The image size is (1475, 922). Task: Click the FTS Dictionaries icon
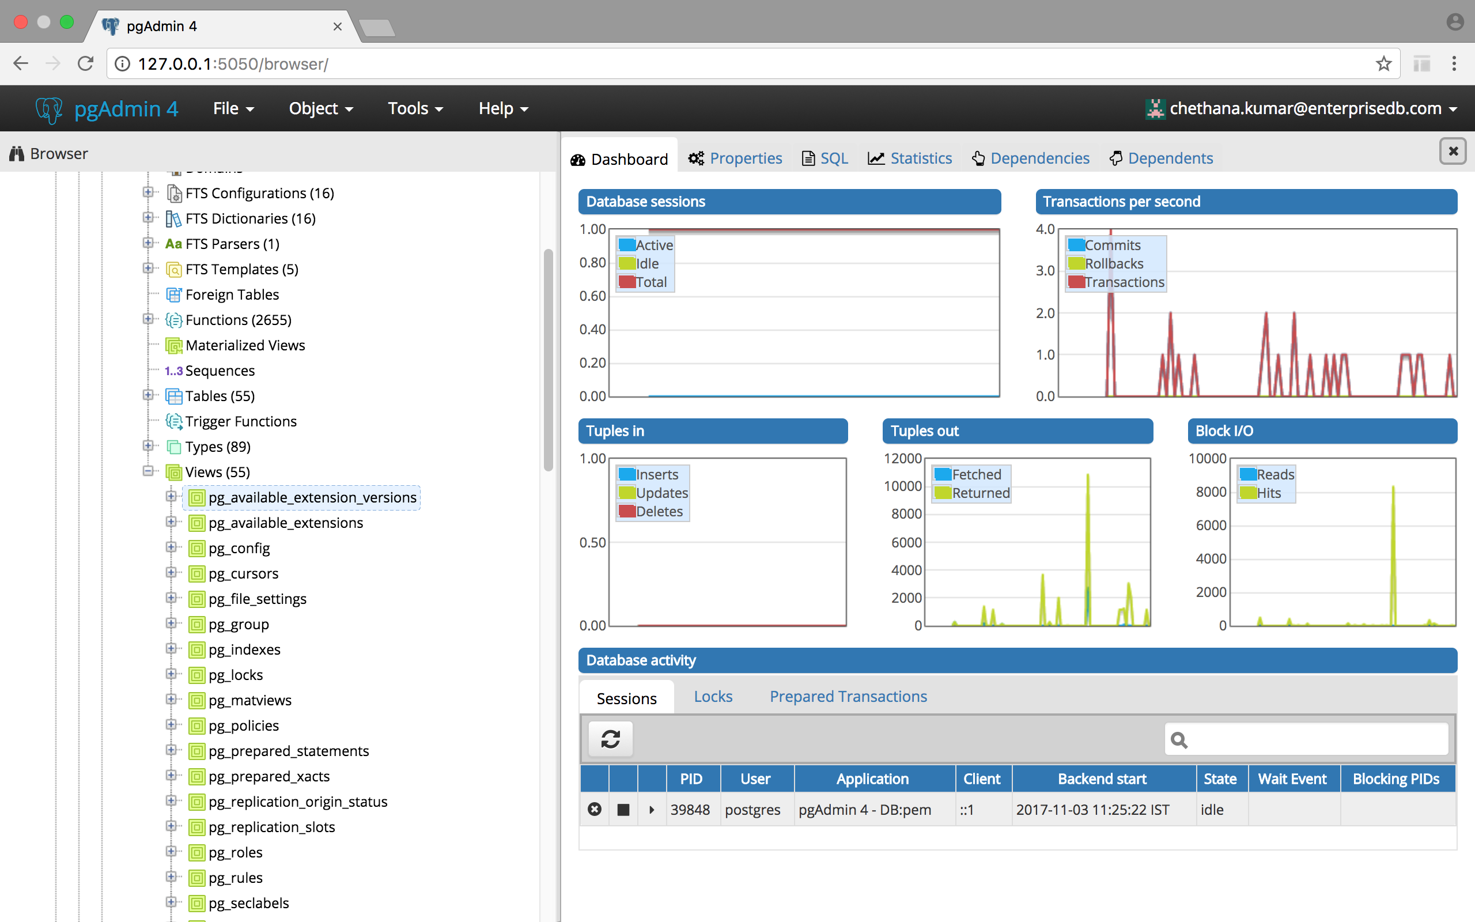pos(173,219)
